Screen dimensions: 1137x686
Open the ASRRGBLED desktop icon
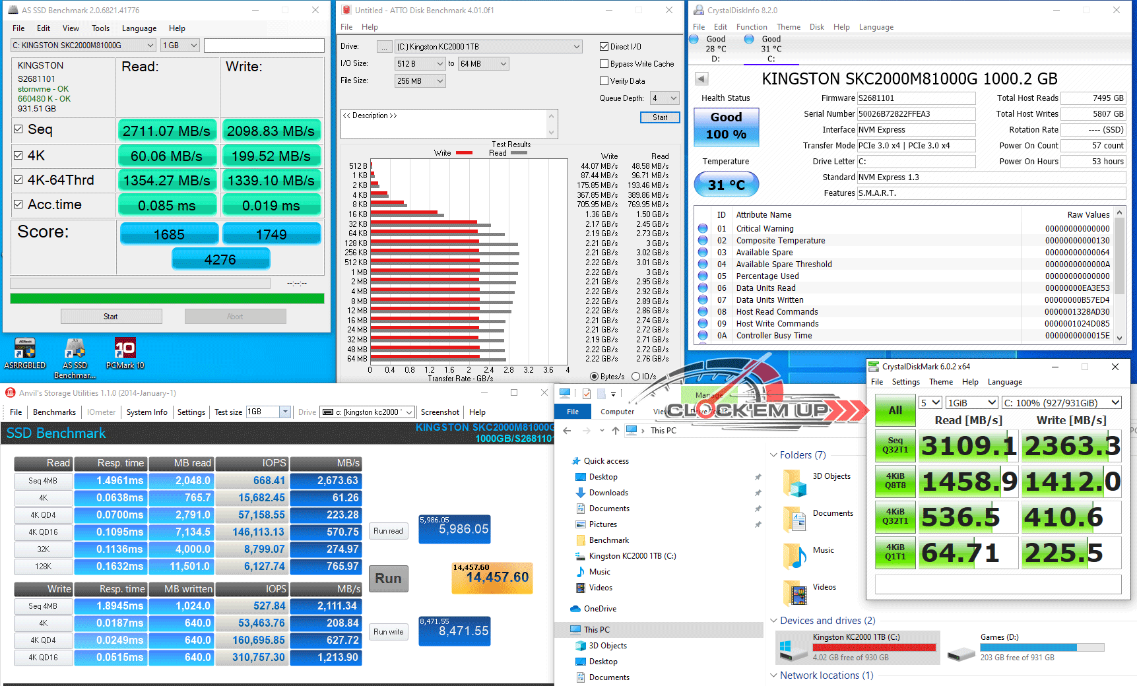[25, 350]
